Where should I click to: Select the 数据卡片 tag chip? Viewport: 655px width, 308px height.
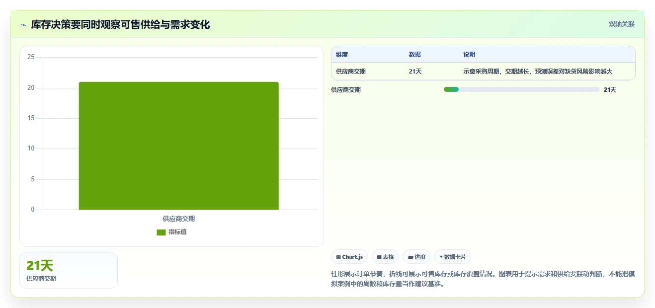[x=453, y=257]
